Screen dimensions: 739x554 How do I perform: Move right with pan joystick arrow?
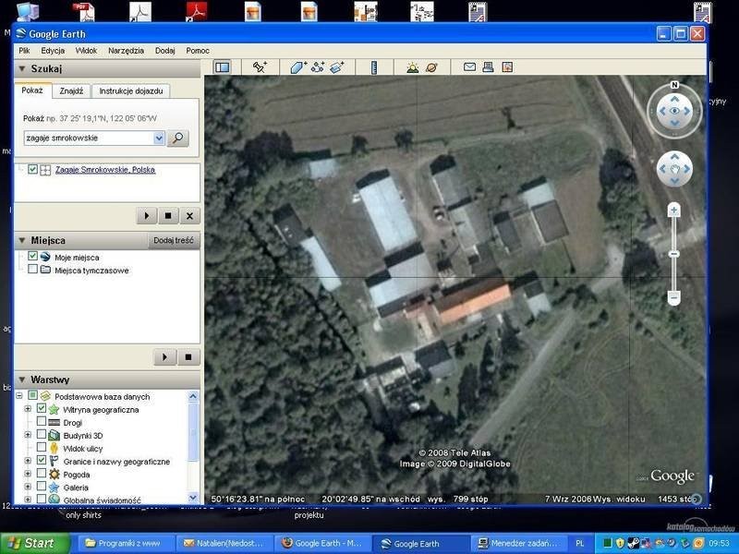pyautogui.click(x=687, y=169)
